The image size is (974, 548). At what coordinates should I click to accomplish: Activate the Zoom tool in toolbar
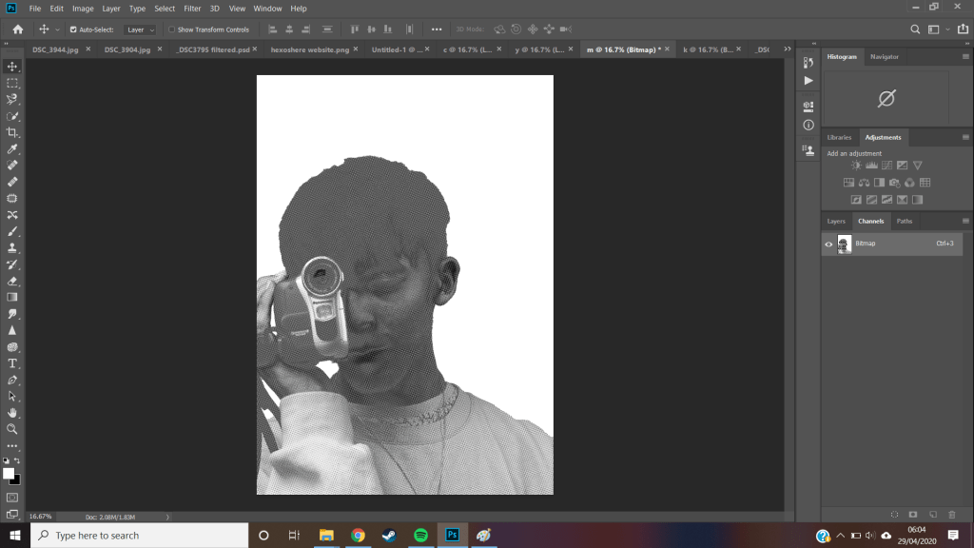point(12,429)
